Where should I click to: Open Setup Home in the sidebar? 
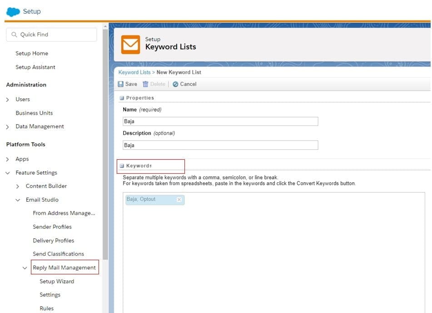pos(32,53)
